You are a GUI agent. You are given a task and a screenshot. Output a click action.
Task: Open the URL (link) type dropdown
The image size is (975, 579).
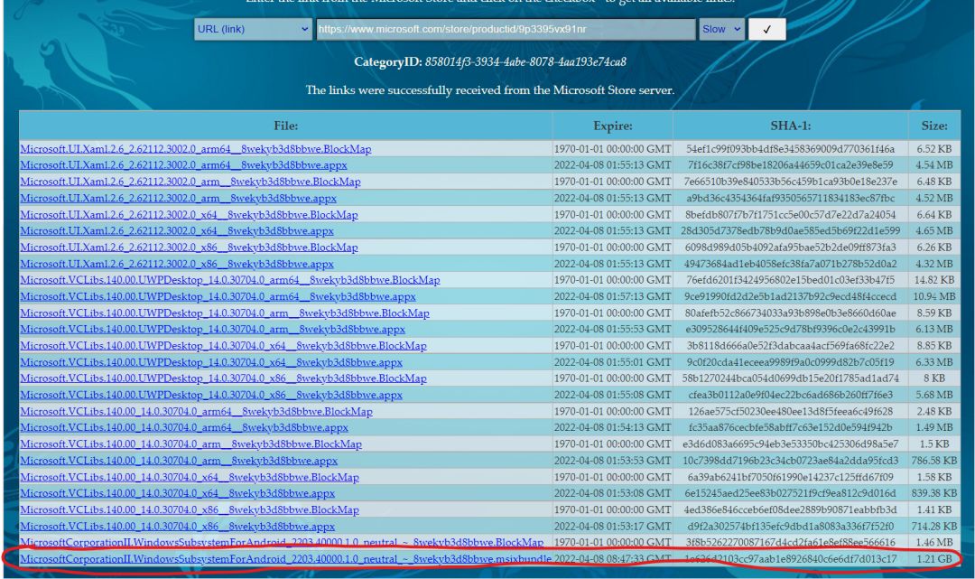[x=253, y=29]
